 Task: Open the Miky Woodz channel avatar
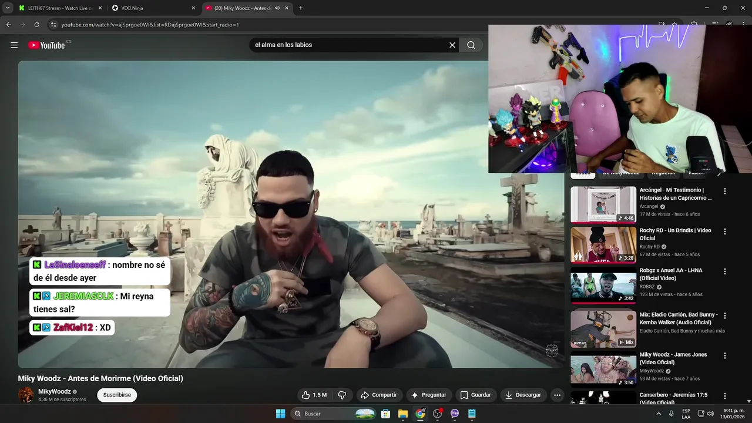(x=26, y=395)
